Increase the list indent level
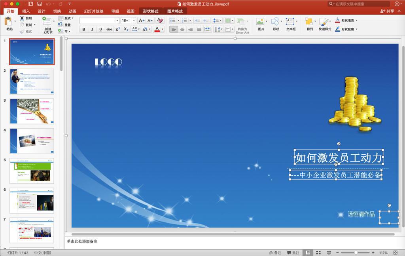This screenshot has width=405, height=256. click(206, 21)
